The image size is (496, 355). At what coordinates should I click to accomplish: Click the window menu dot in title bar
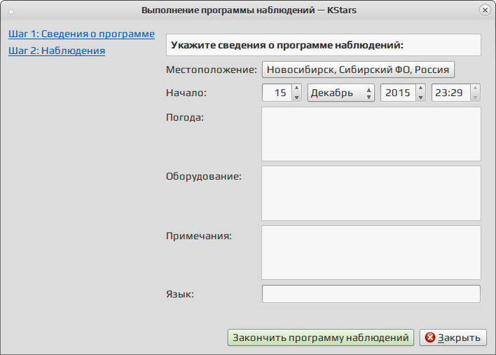point(11,12)
